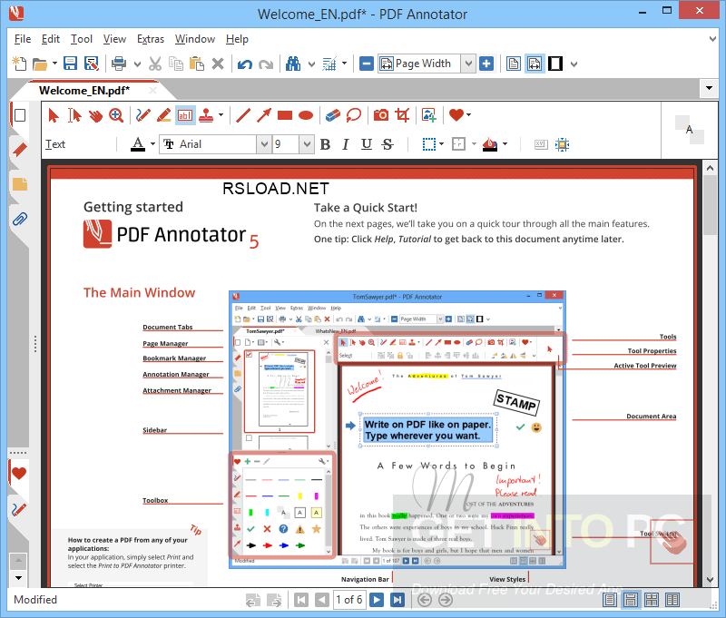This screenshot has height=618, width=726.
Task: Open a file via folder icon
Action: point(40,64)
